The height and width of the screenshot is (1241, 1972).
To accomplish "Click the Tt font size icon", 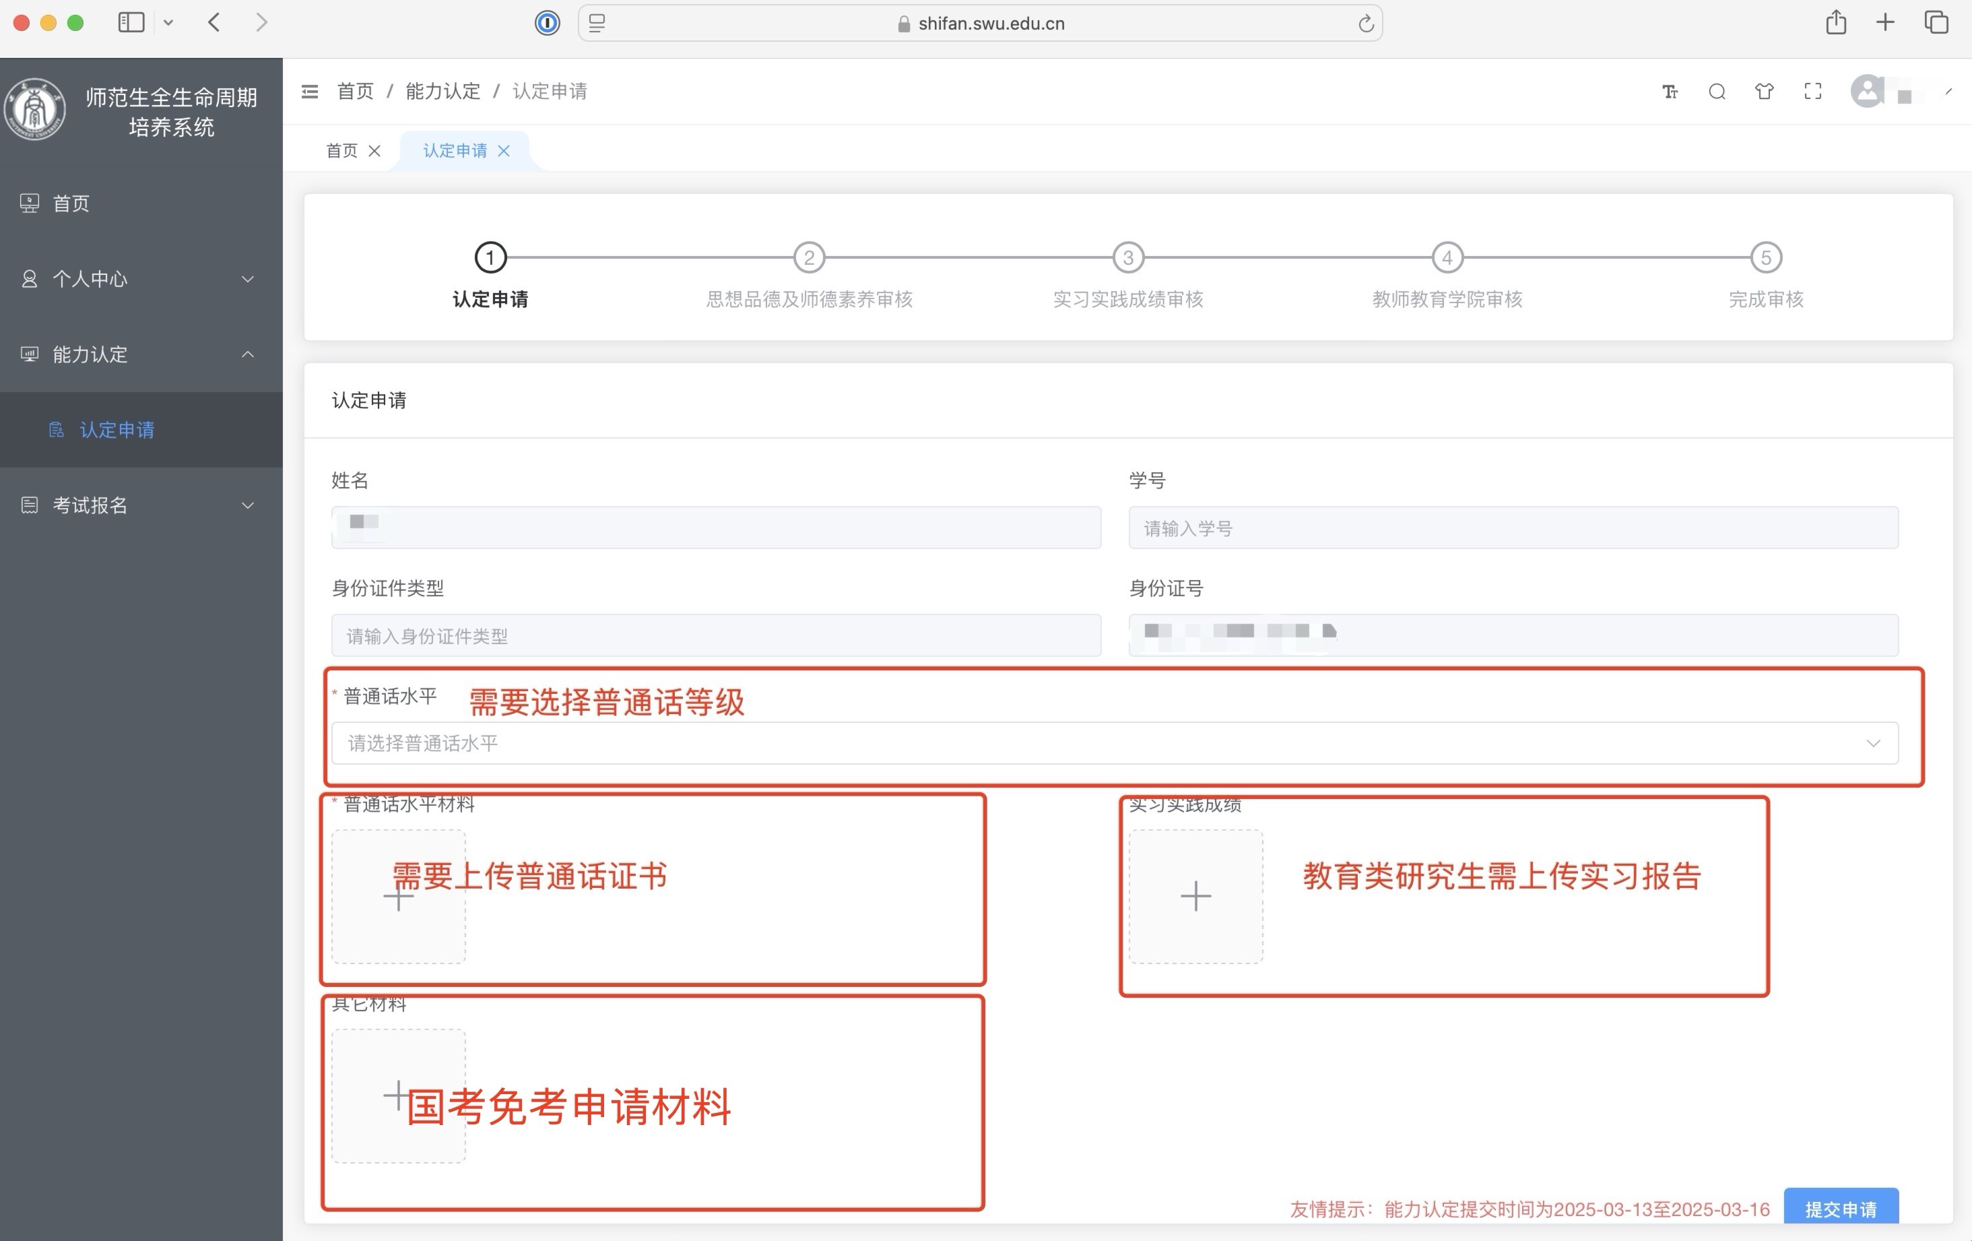I will 1670,91.
